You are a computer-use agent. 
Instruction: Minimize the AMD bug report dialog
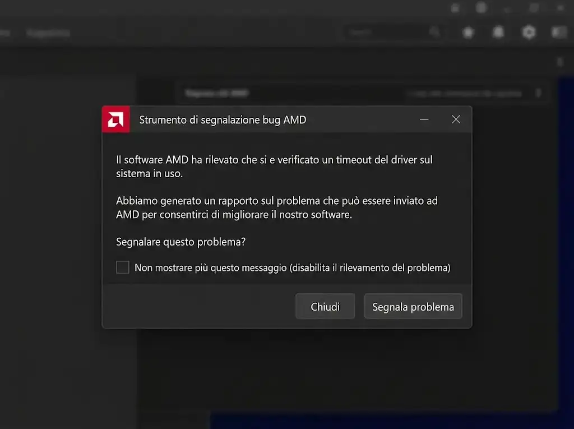424,119
